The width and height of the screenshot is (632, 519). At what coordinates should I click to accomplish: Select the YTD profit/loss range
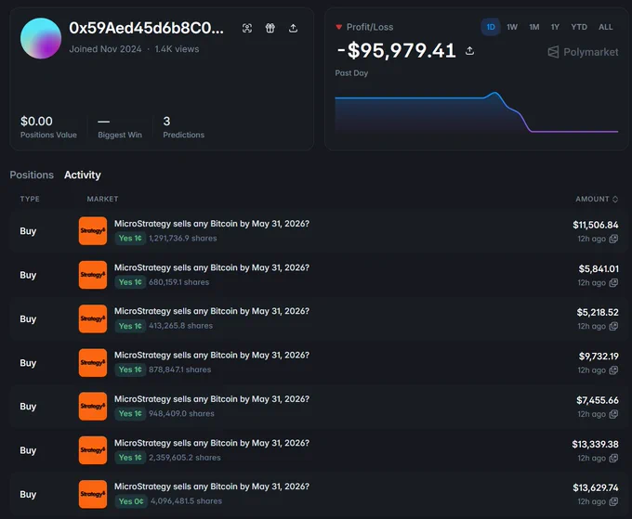[579, 27]
